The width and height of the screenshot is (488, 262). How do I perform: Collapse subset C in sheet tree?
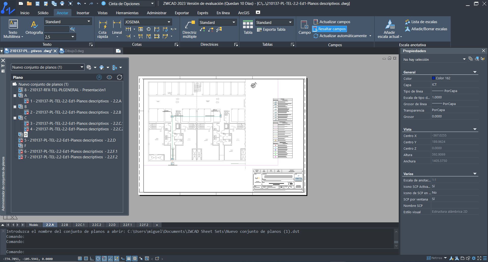pos(15,118)
